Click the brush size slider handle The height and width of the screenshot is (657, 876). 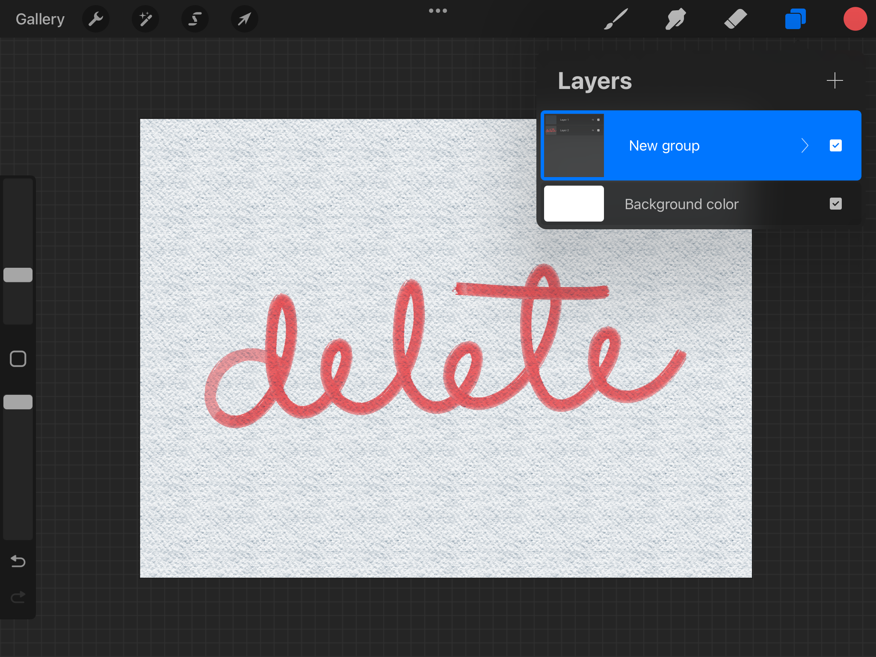[x=18, y=275]
